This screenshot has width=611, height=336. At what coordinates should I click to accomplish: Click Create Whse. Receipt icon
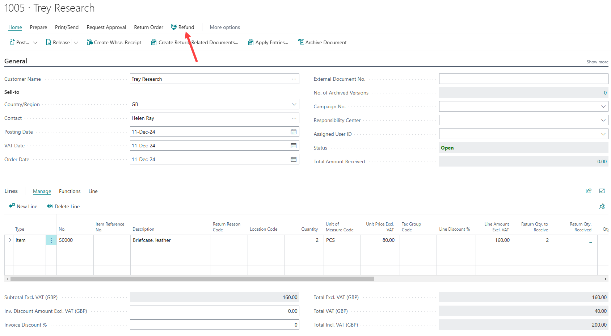90,42
